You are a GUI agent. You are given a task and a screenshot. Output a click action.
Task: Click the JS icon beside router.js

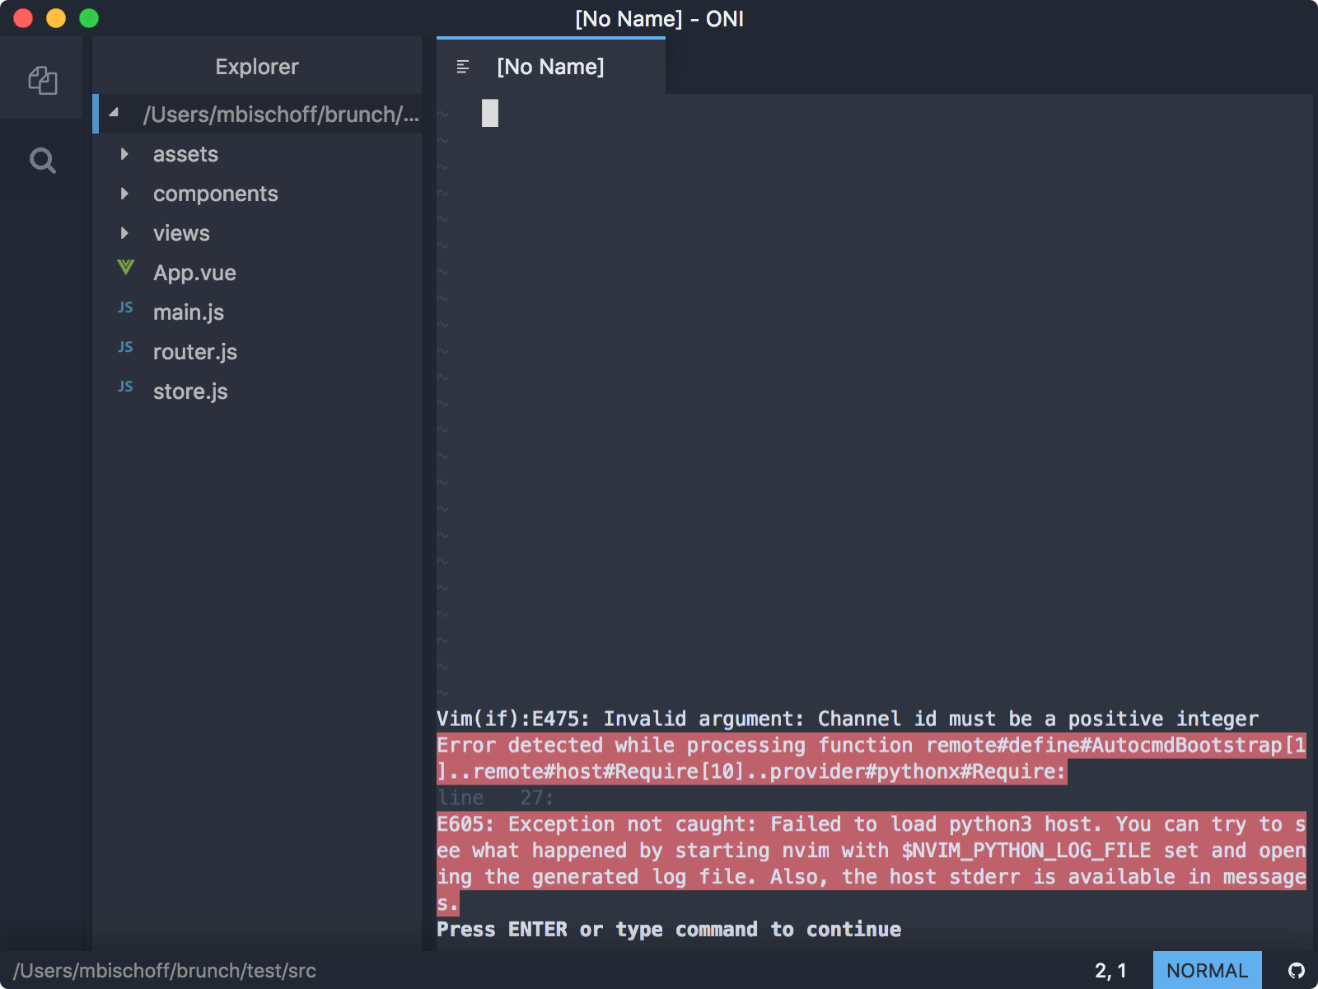click(x=125, y=347)
